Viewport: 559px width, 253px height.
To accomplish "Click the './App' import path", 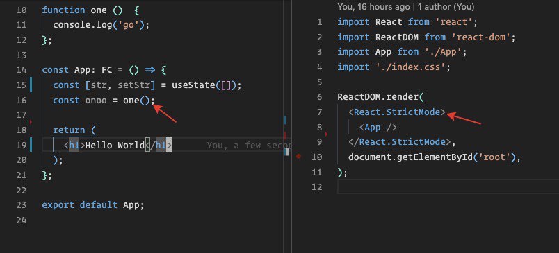I will [x=444, y=52].
